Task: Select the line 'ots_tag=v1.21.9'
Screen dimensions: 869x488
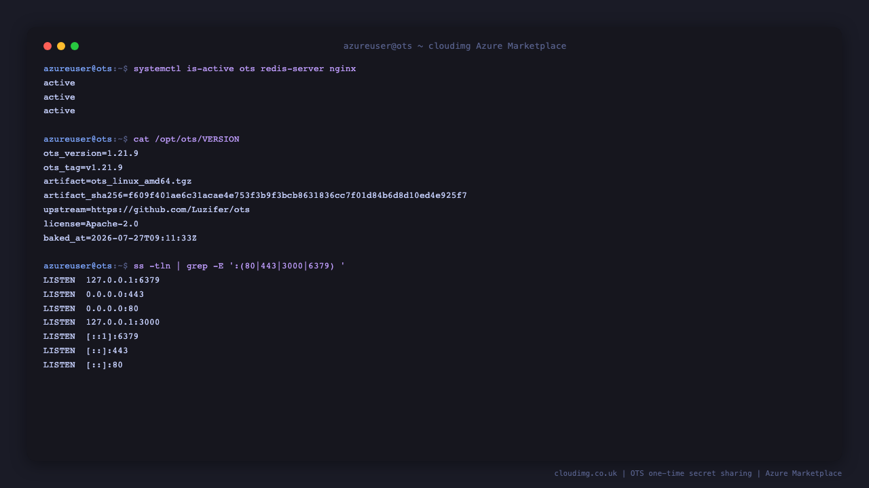Action: (x=83, y=168)
